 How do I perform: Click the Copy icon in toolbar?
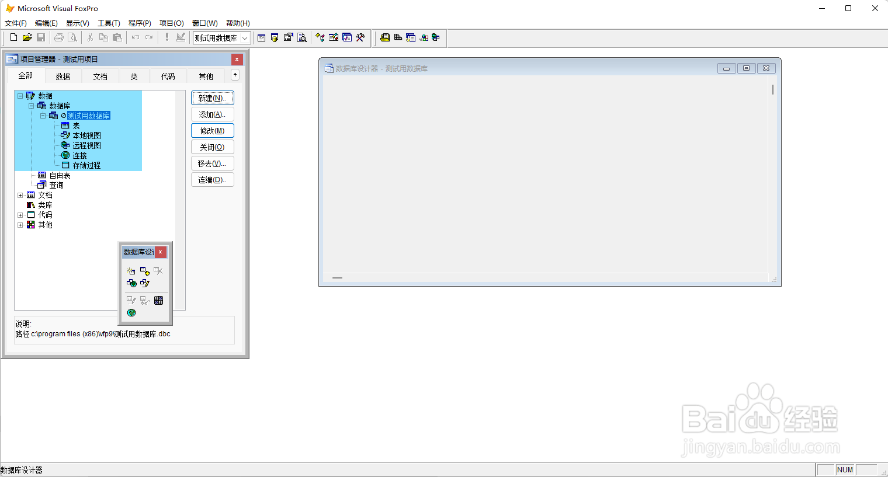click(103, 37)
